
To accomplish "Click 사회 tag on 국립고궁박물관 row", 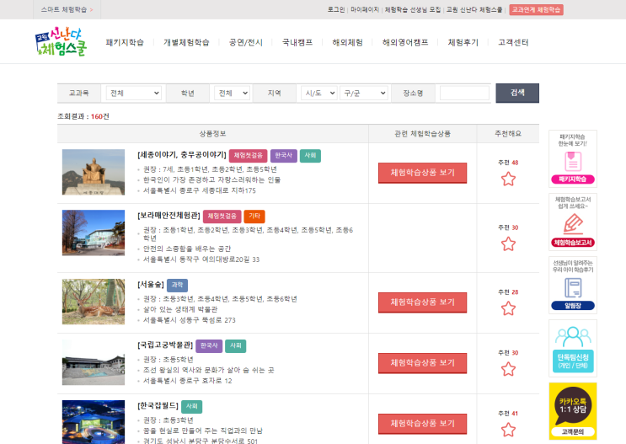I will (236, 345).
